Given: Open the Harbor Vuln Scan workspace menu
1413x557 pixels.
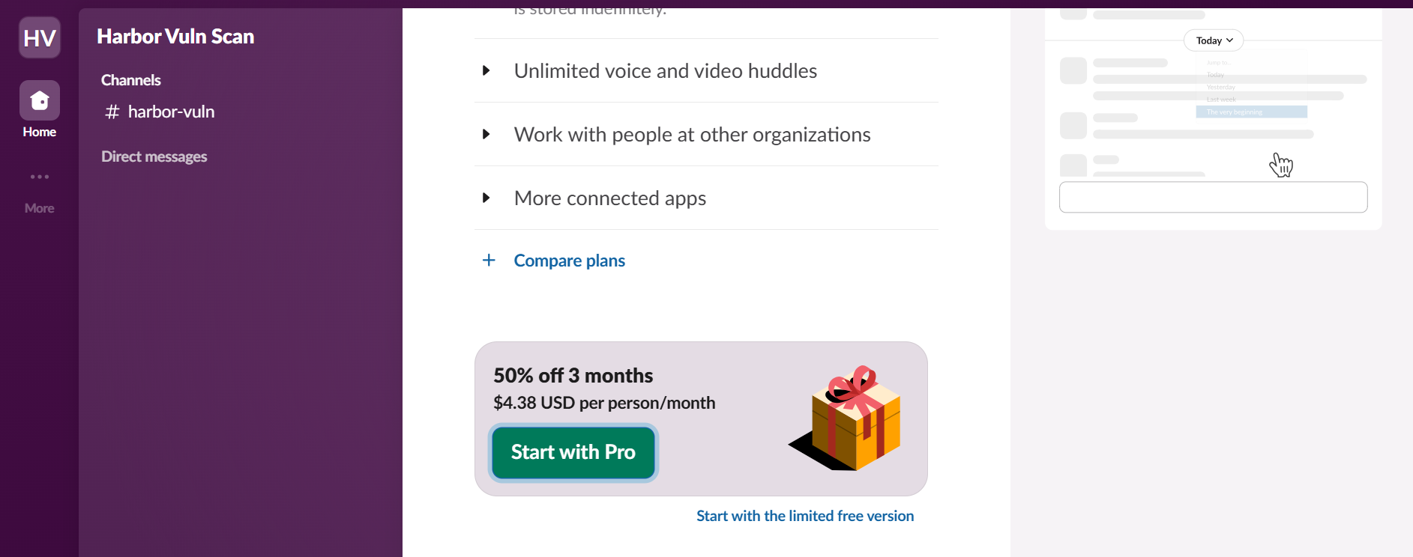Looking at the screenshot, I should 175,37.
